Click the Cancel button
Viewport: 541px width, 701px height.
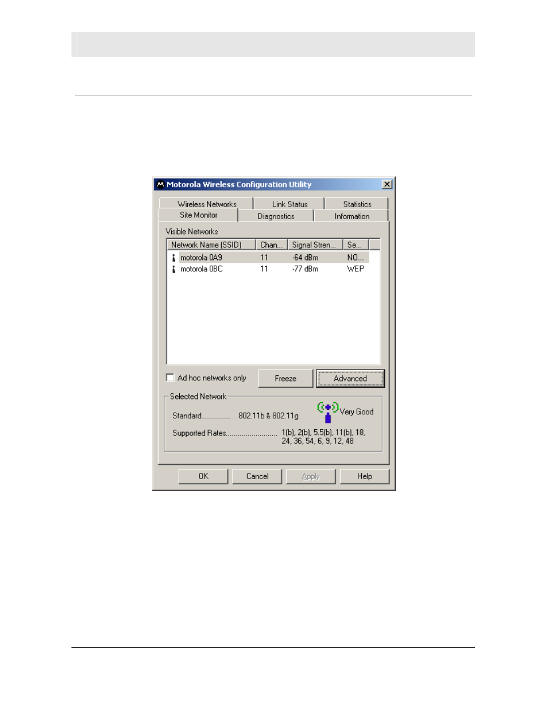pos(257,476)
